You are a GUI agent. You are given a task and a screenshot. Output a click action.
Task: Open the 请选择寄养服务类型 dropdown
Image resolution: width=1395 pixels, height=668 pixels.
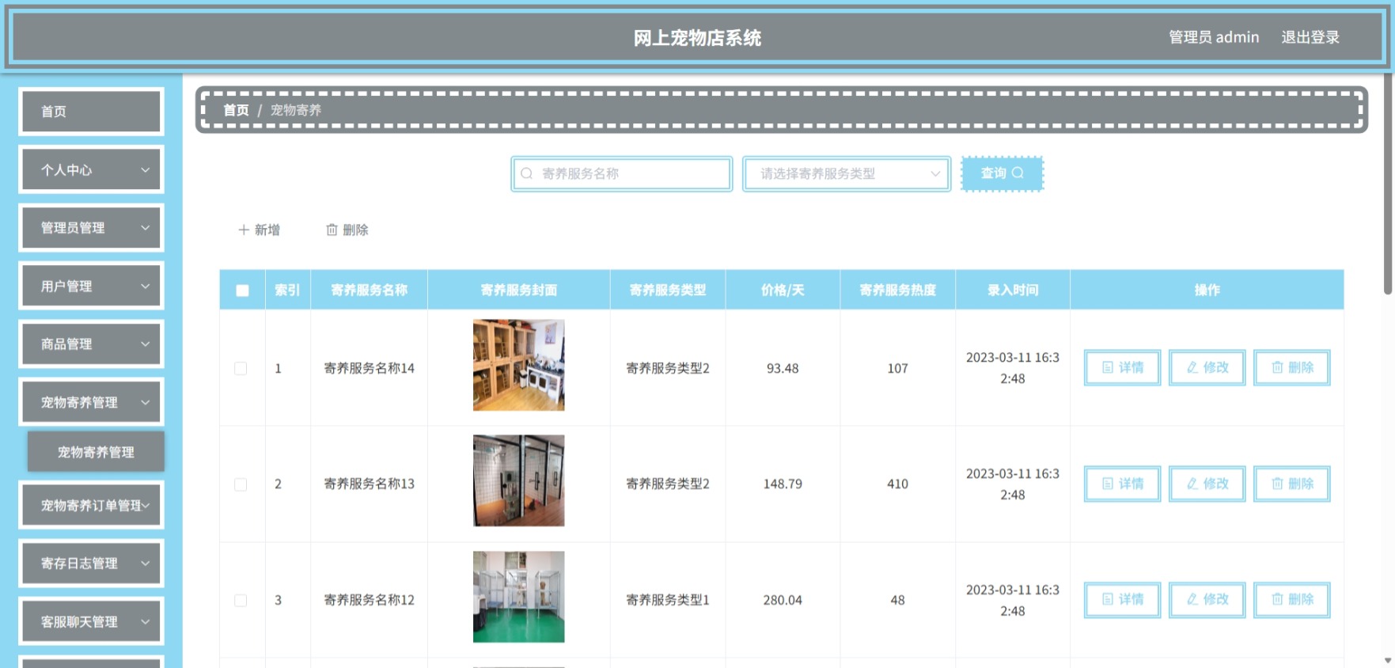847,173
